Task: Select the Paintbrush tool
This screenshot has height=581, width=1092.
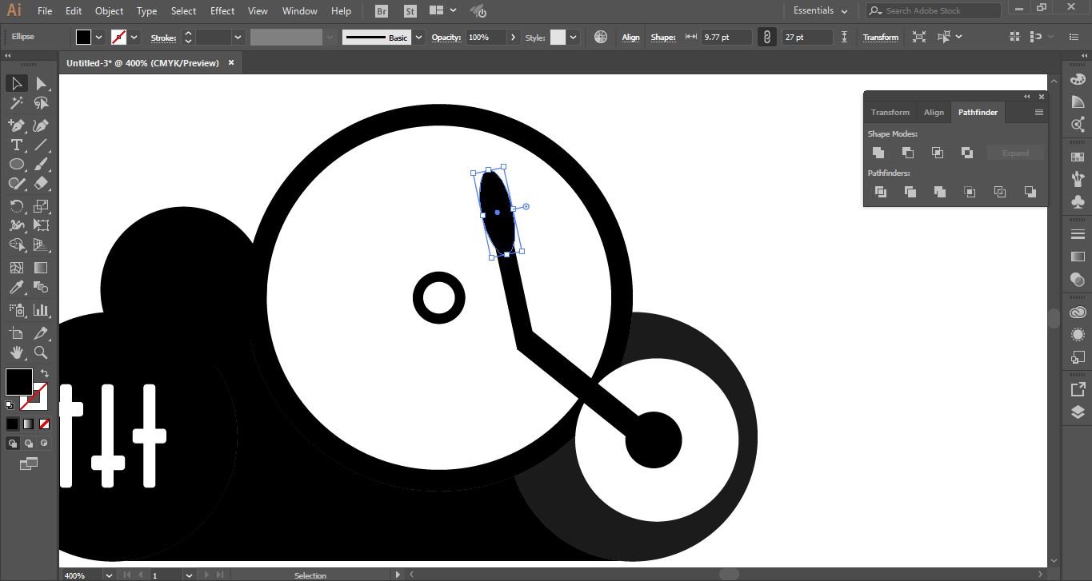Action: pos(41,164)
